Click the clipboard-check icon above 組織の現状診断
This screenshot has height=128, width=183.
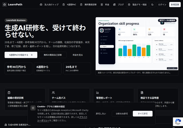click(x=9, y=92)
